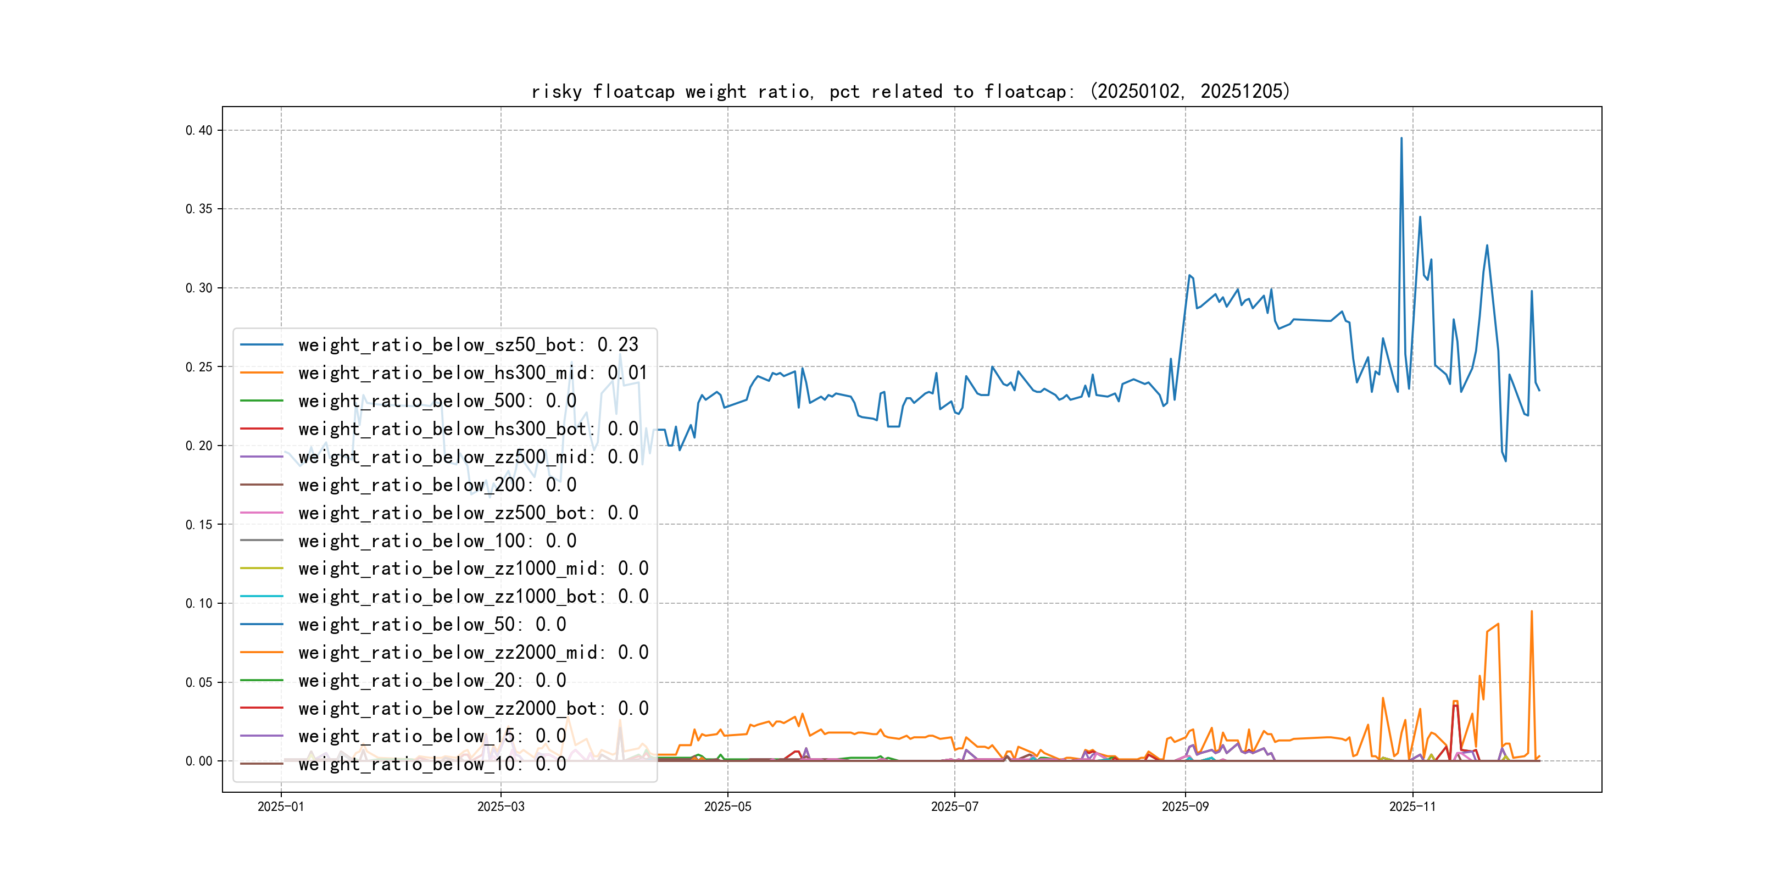Click the weight_ratio_below_200 legend text
Viewport: 1780px width, 890px height.
point(437,485)
